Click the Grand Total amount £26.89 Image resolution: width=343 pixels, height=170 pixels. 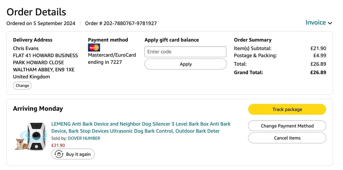click(x=318, y=72)
